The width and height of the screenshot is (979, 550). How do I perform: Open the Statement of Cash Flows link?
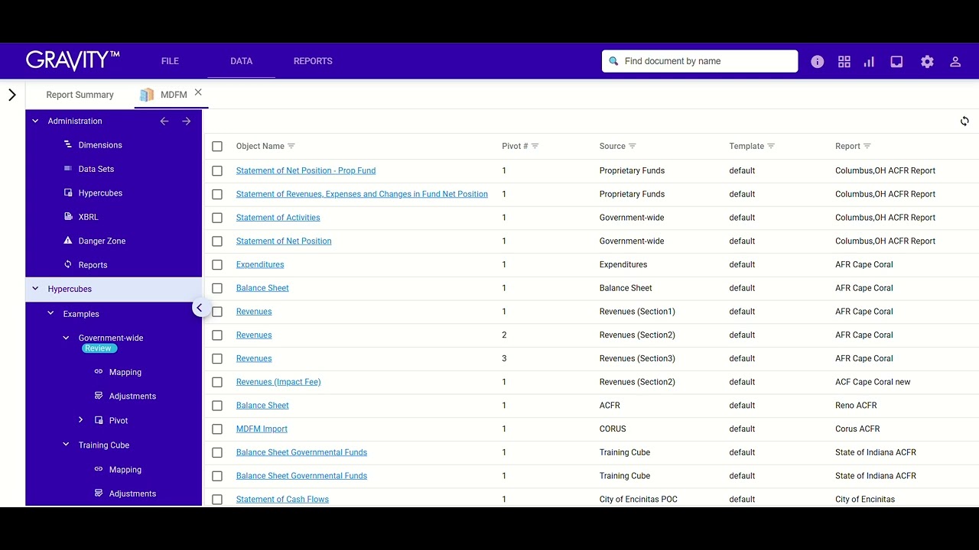coord(282,500)
